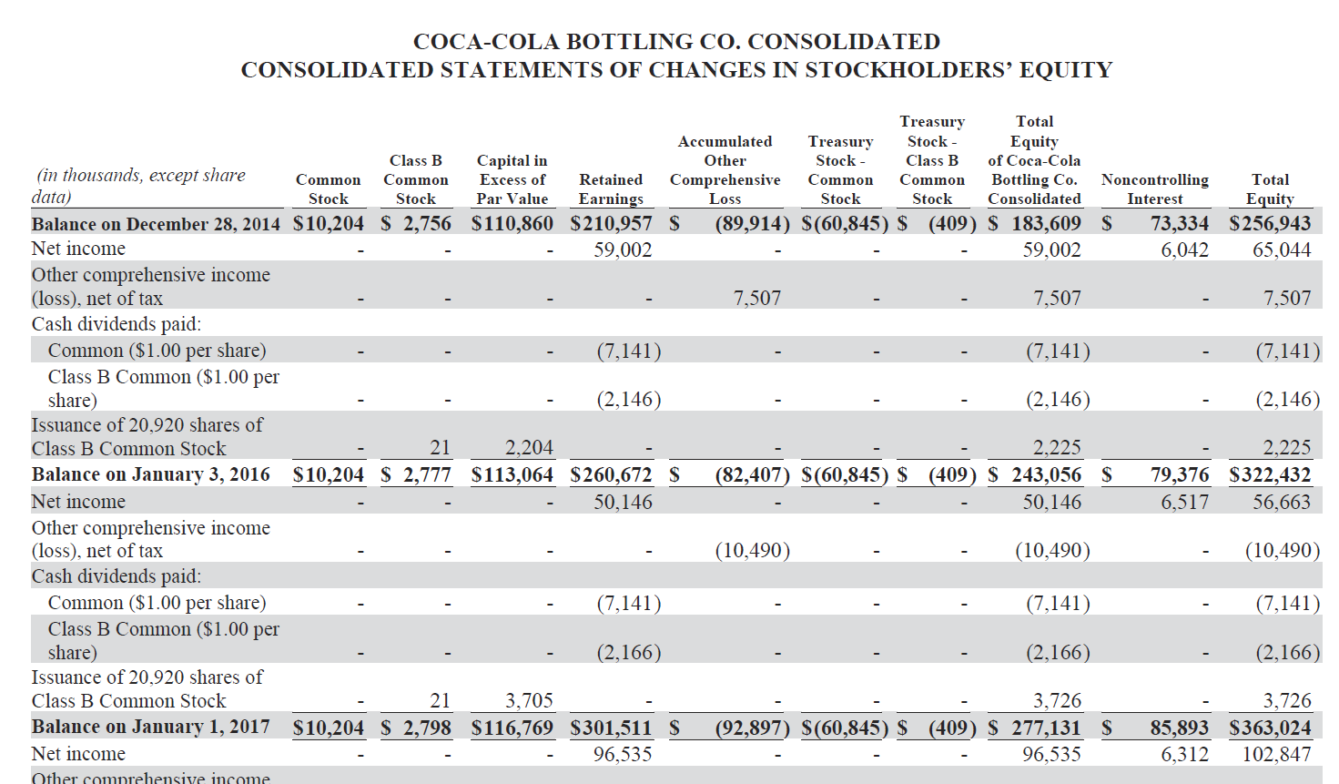Select the Class B Common Stock column header
The height and width of the screenshot is (784, 1339).
(416, 179)
